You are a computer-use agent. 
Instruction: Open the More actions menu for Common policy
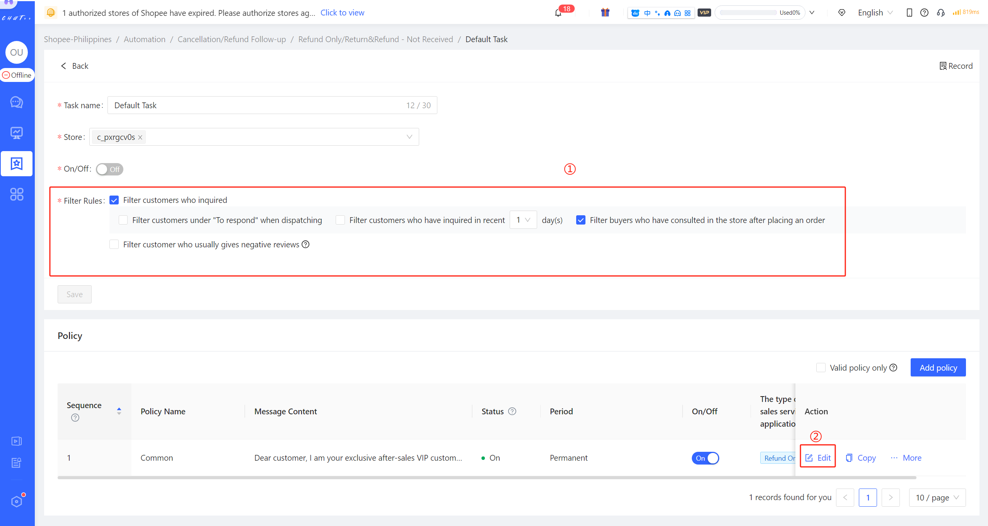click(906, 458)
